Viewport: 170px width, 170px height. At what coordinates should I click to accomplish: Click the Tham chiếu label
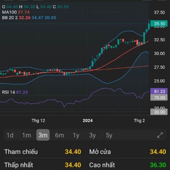21,152
